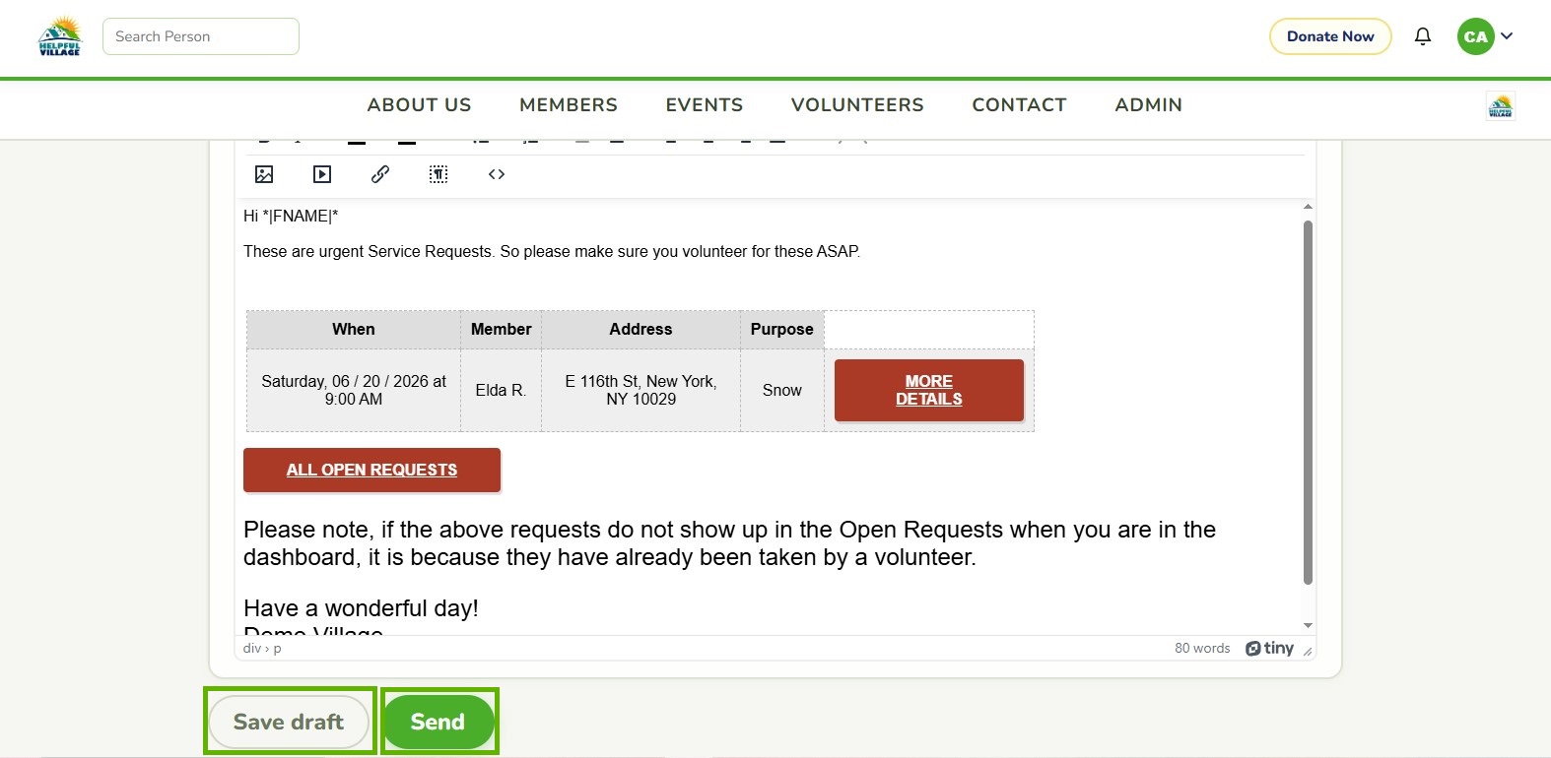
Task: Click the 'These are urgent Service Requests' paragraph
Action: [552, 251]
